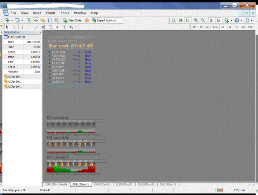Close the Data Window panel
The width and height of the screenshot is (258, 195).
[x=40, y=32]
